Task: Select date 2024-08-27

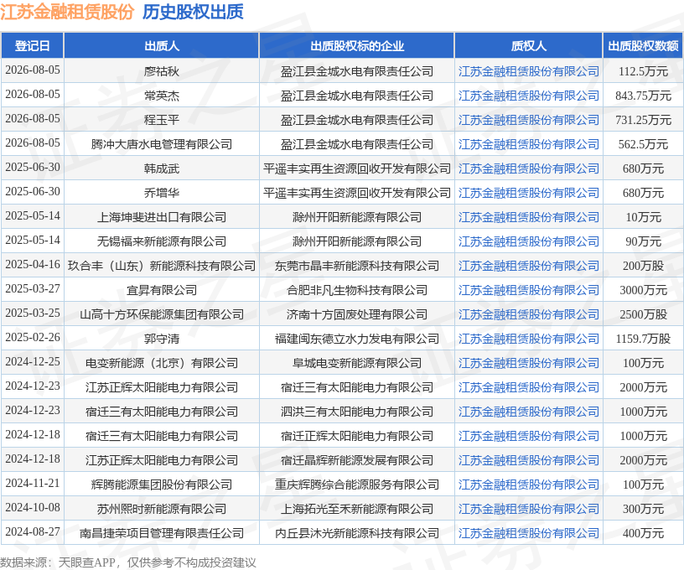Action: coord(33,532)
